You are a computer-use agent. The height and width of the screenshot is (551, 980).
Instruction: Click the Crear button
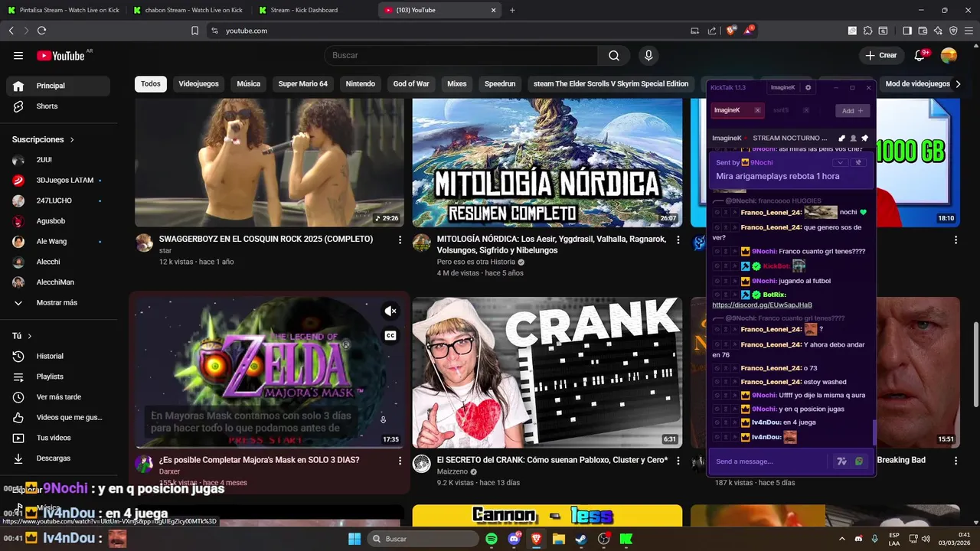coord(880,55)
